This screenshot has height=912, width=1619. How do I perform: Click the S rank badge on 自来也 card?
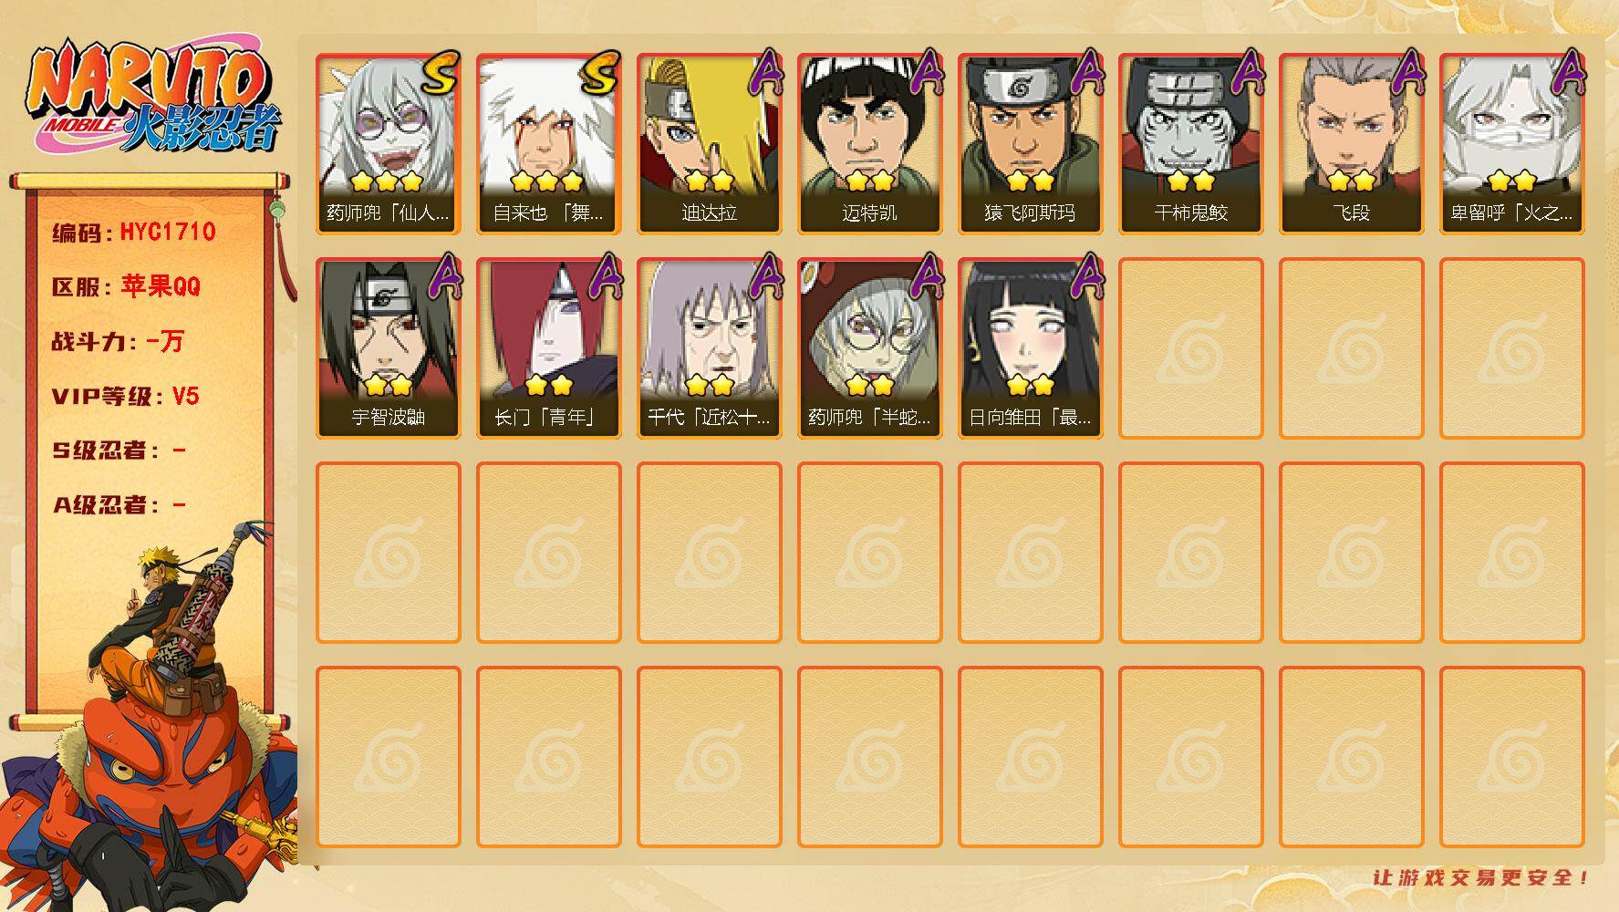[x=600, y=73]
